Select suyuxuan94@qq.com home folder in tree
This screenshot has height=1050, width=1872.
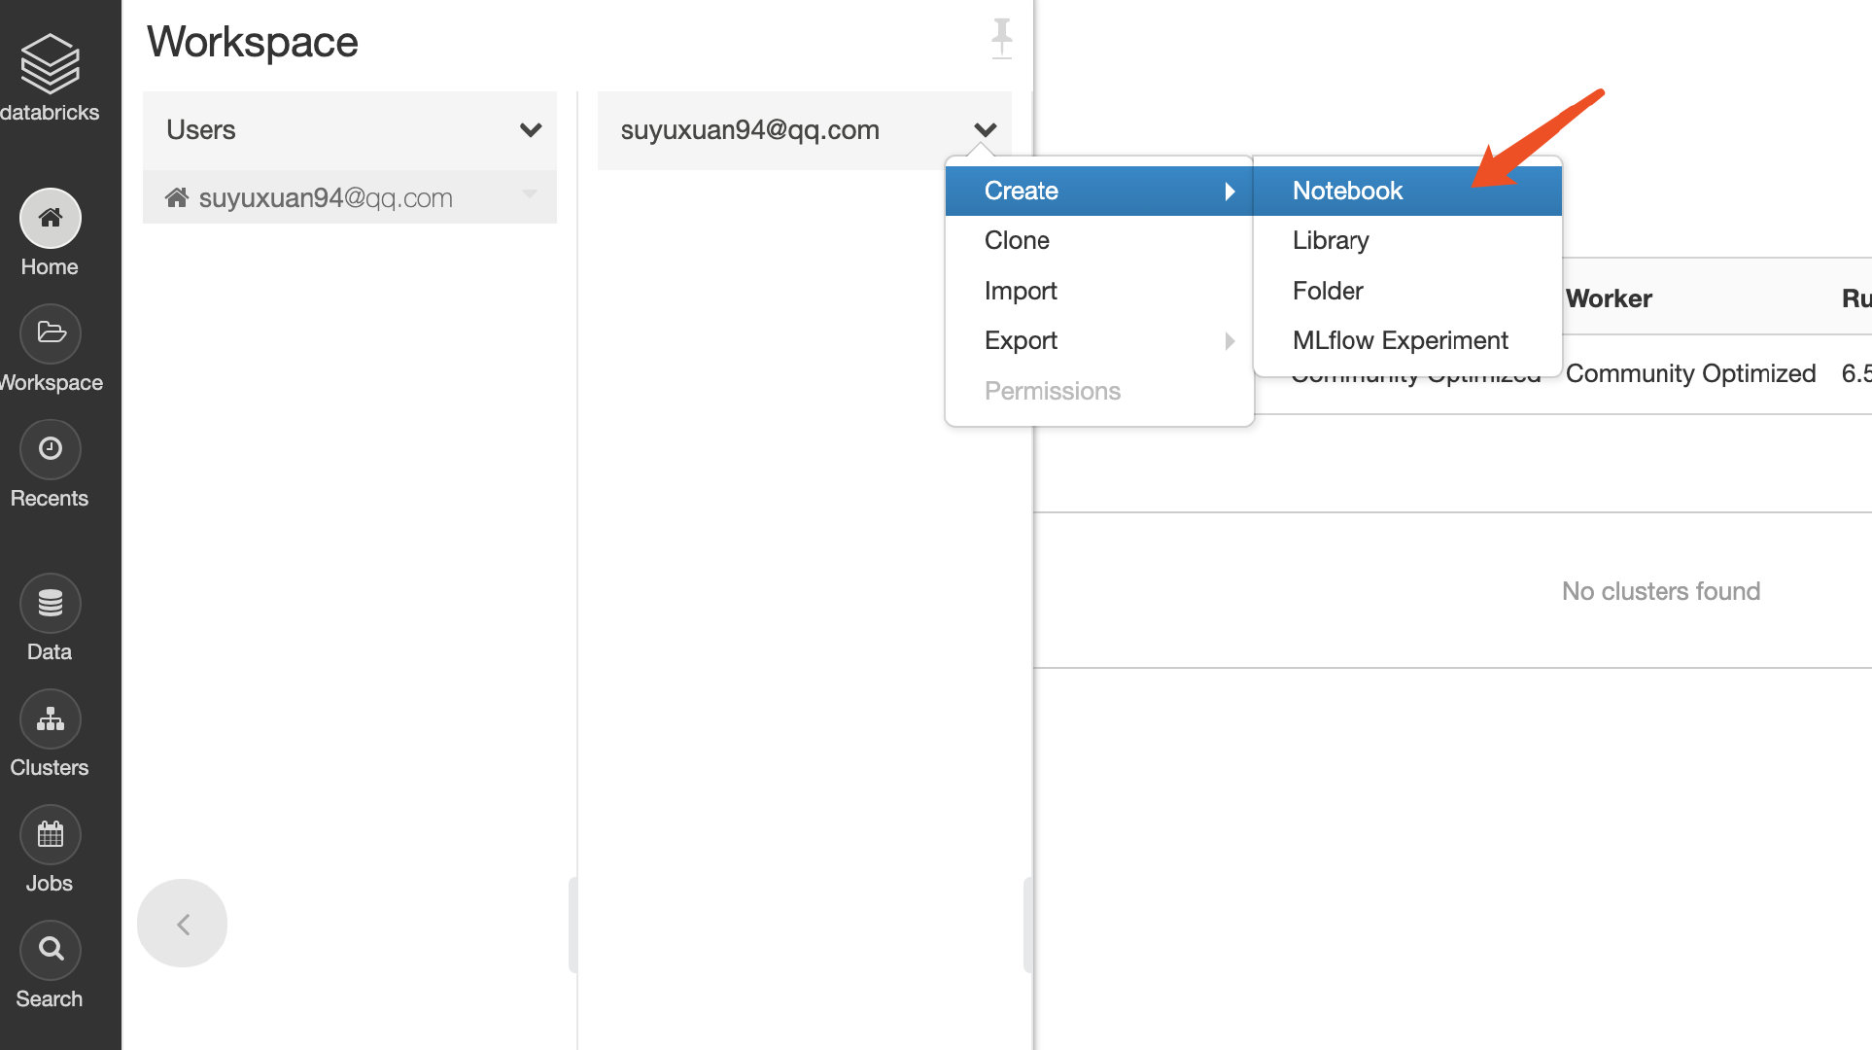(325, 198)
